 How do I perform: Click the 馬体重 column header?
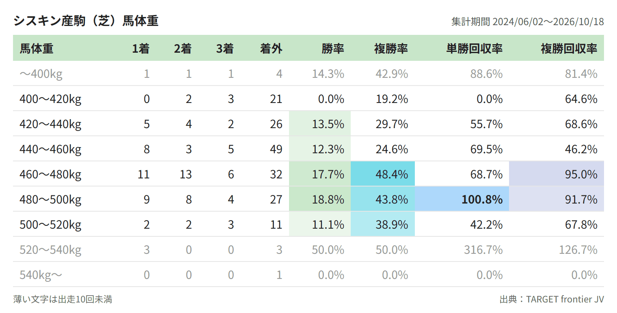pyautogui.click(x=37, y=49)
